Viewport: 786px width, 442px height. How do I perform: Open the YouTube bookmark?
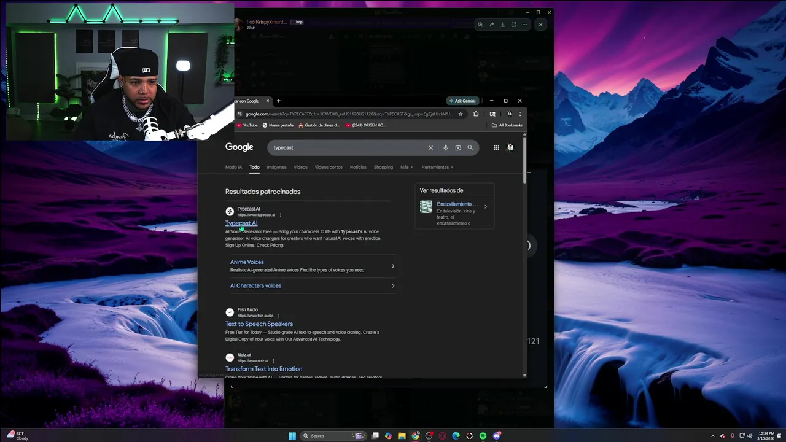click(x=247, y=125)
